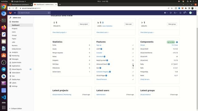Open the System Hooks sidebar item
Viewport: 198px width, 111px height.
click(x=16, y=63)
